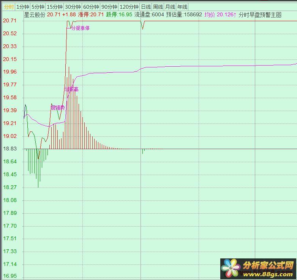The image size is (297, 280).
Task: Click the 流通盘:6004 label
Action: [149, 14]
